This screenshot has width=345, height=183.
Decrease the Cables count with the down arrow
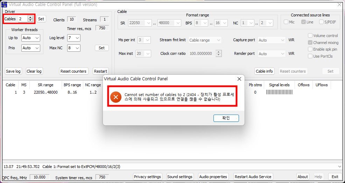click(x=30, y=20)
